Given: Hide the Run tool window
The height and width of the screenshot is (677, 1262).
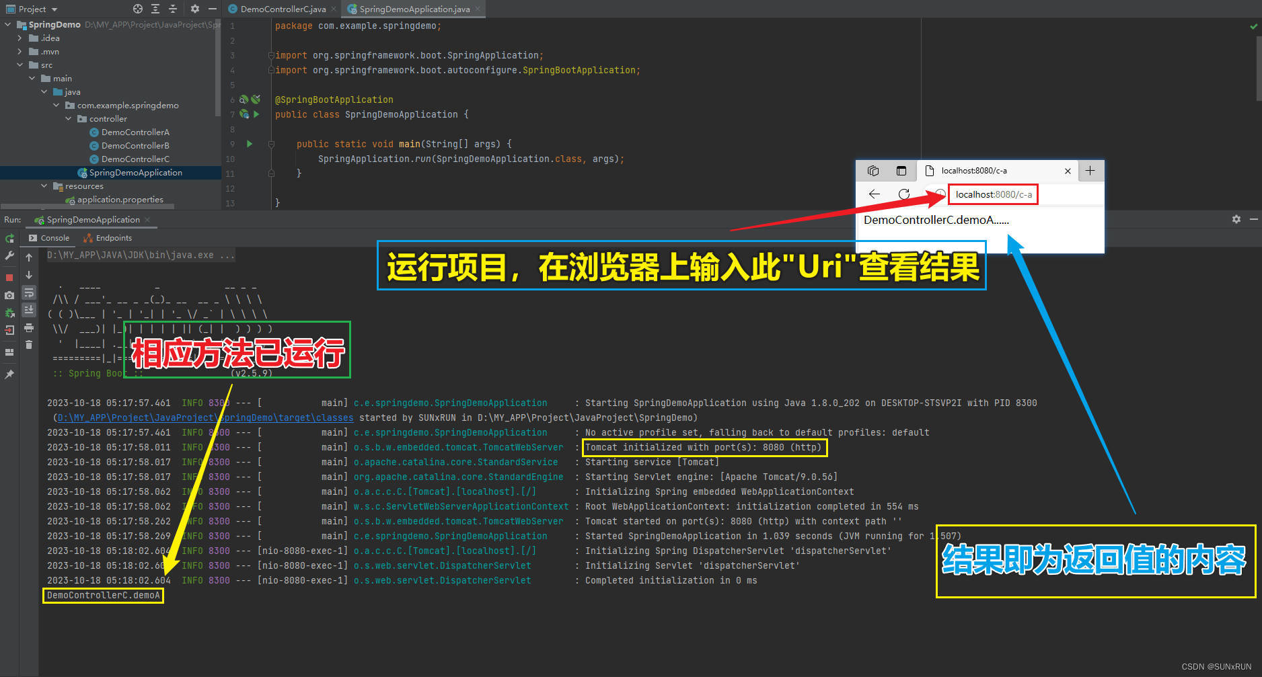Looking at the screenshot, I should point(1253,219).
